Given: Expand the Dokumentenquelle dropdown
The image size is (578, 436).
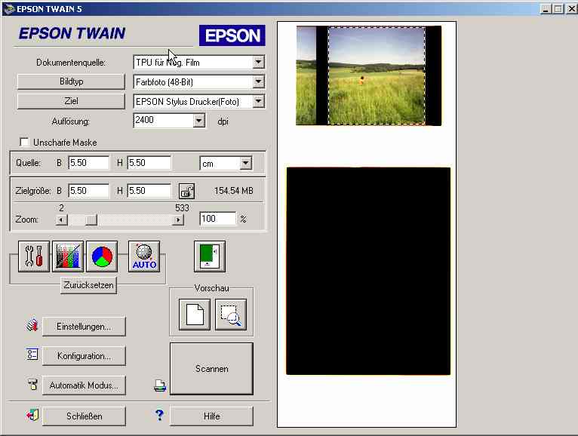Looking at the screenshot, I should tap(258, 62).
